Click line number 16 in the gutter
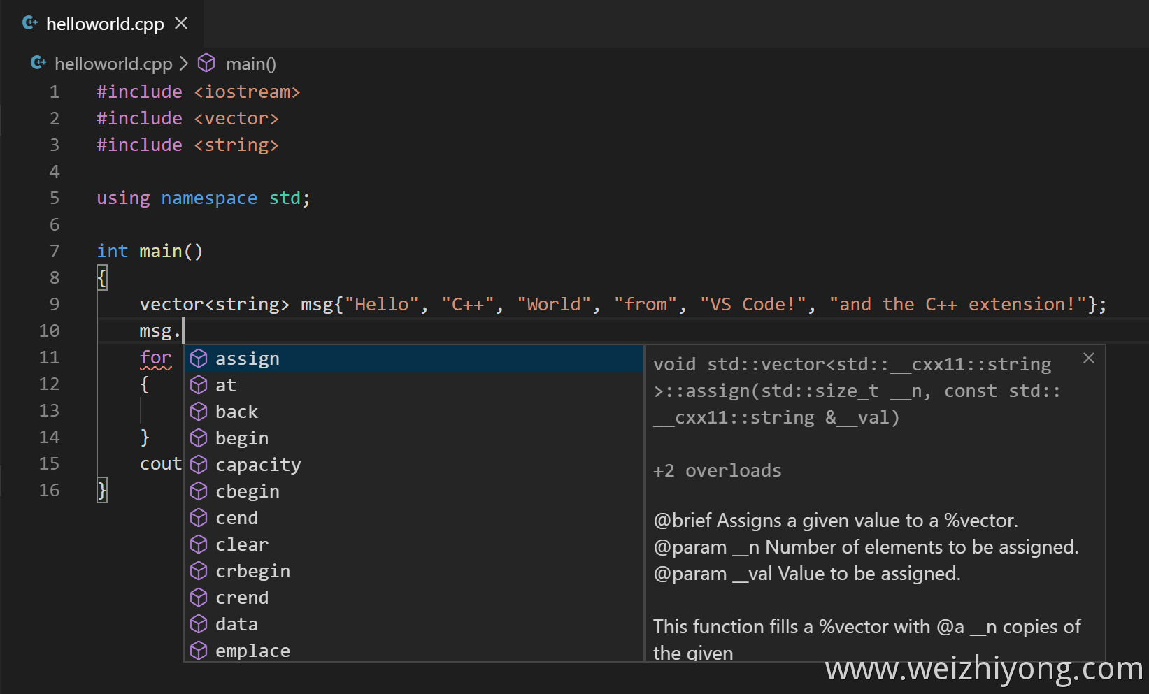This screenshot has width=1149, height=694. (49, 490)
